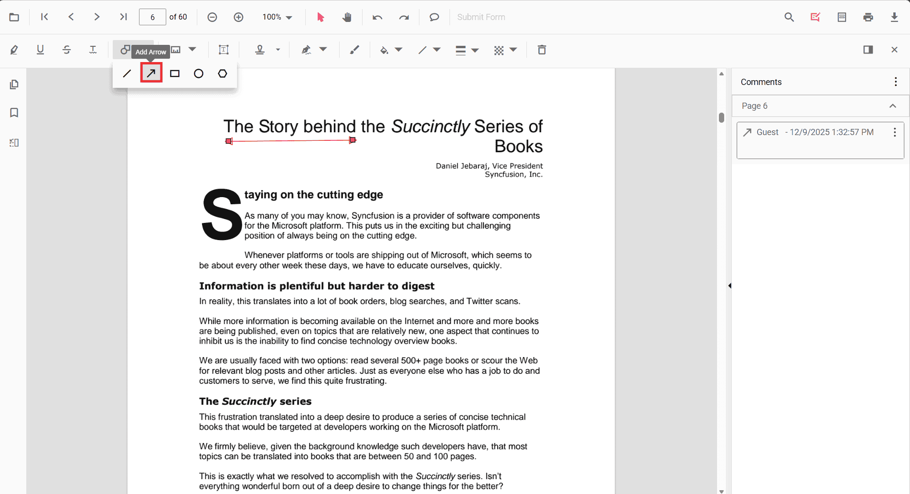This screenshot has height=494, width=910.
Task: Open the Comments panel options menu
Action: coord(895,82)
